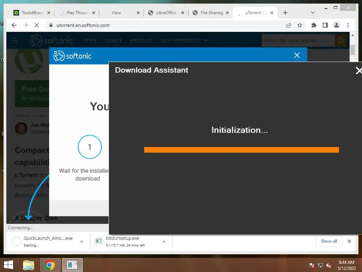Expand options for bitdurtsetup.exe download

coord(164,242)
